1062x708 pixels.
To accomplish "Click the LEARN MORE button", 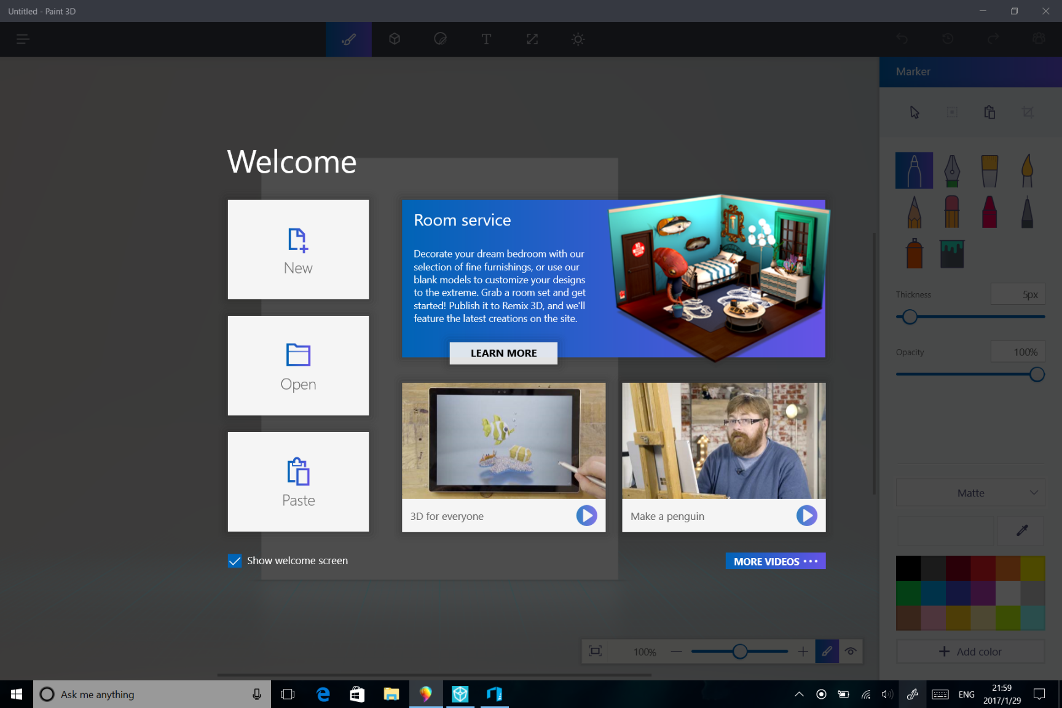I will click(x=503, y=353).
